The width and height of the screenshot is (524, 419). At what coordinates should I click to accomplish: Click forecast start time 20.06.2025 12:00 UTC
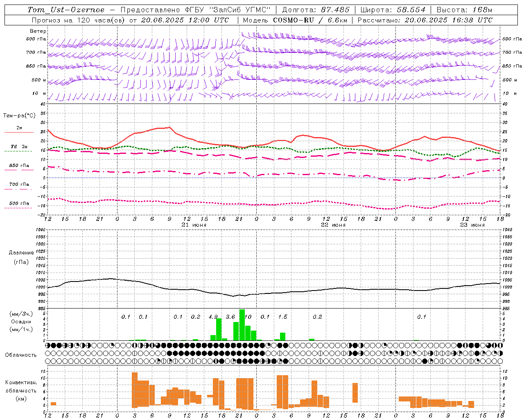pos(185,20)
